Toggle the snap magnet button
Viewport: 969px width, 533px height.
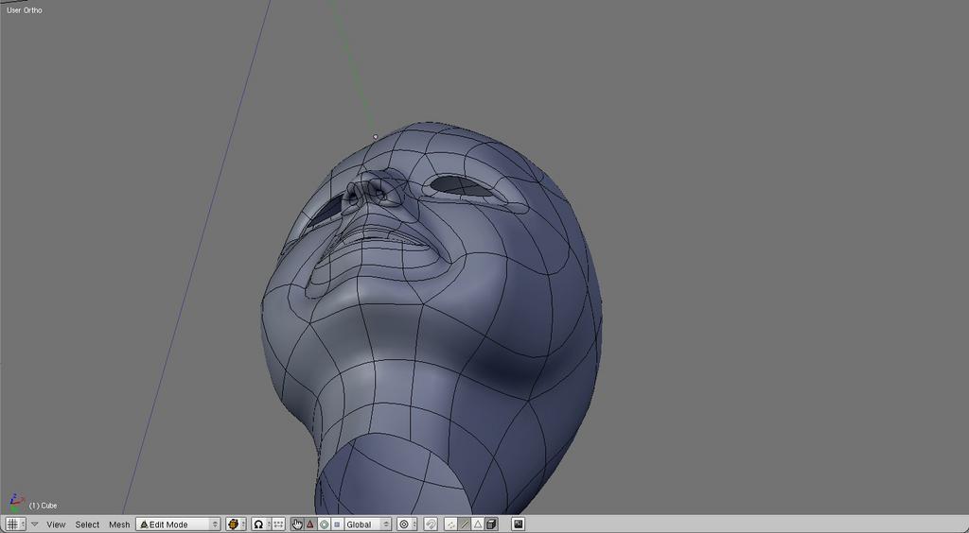point(432,524)
